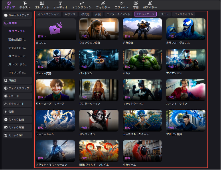The width and height of the screenshot is (221, 170).
Task: Click 作成 on バットマン card
Action: click(x=85, y=67)
